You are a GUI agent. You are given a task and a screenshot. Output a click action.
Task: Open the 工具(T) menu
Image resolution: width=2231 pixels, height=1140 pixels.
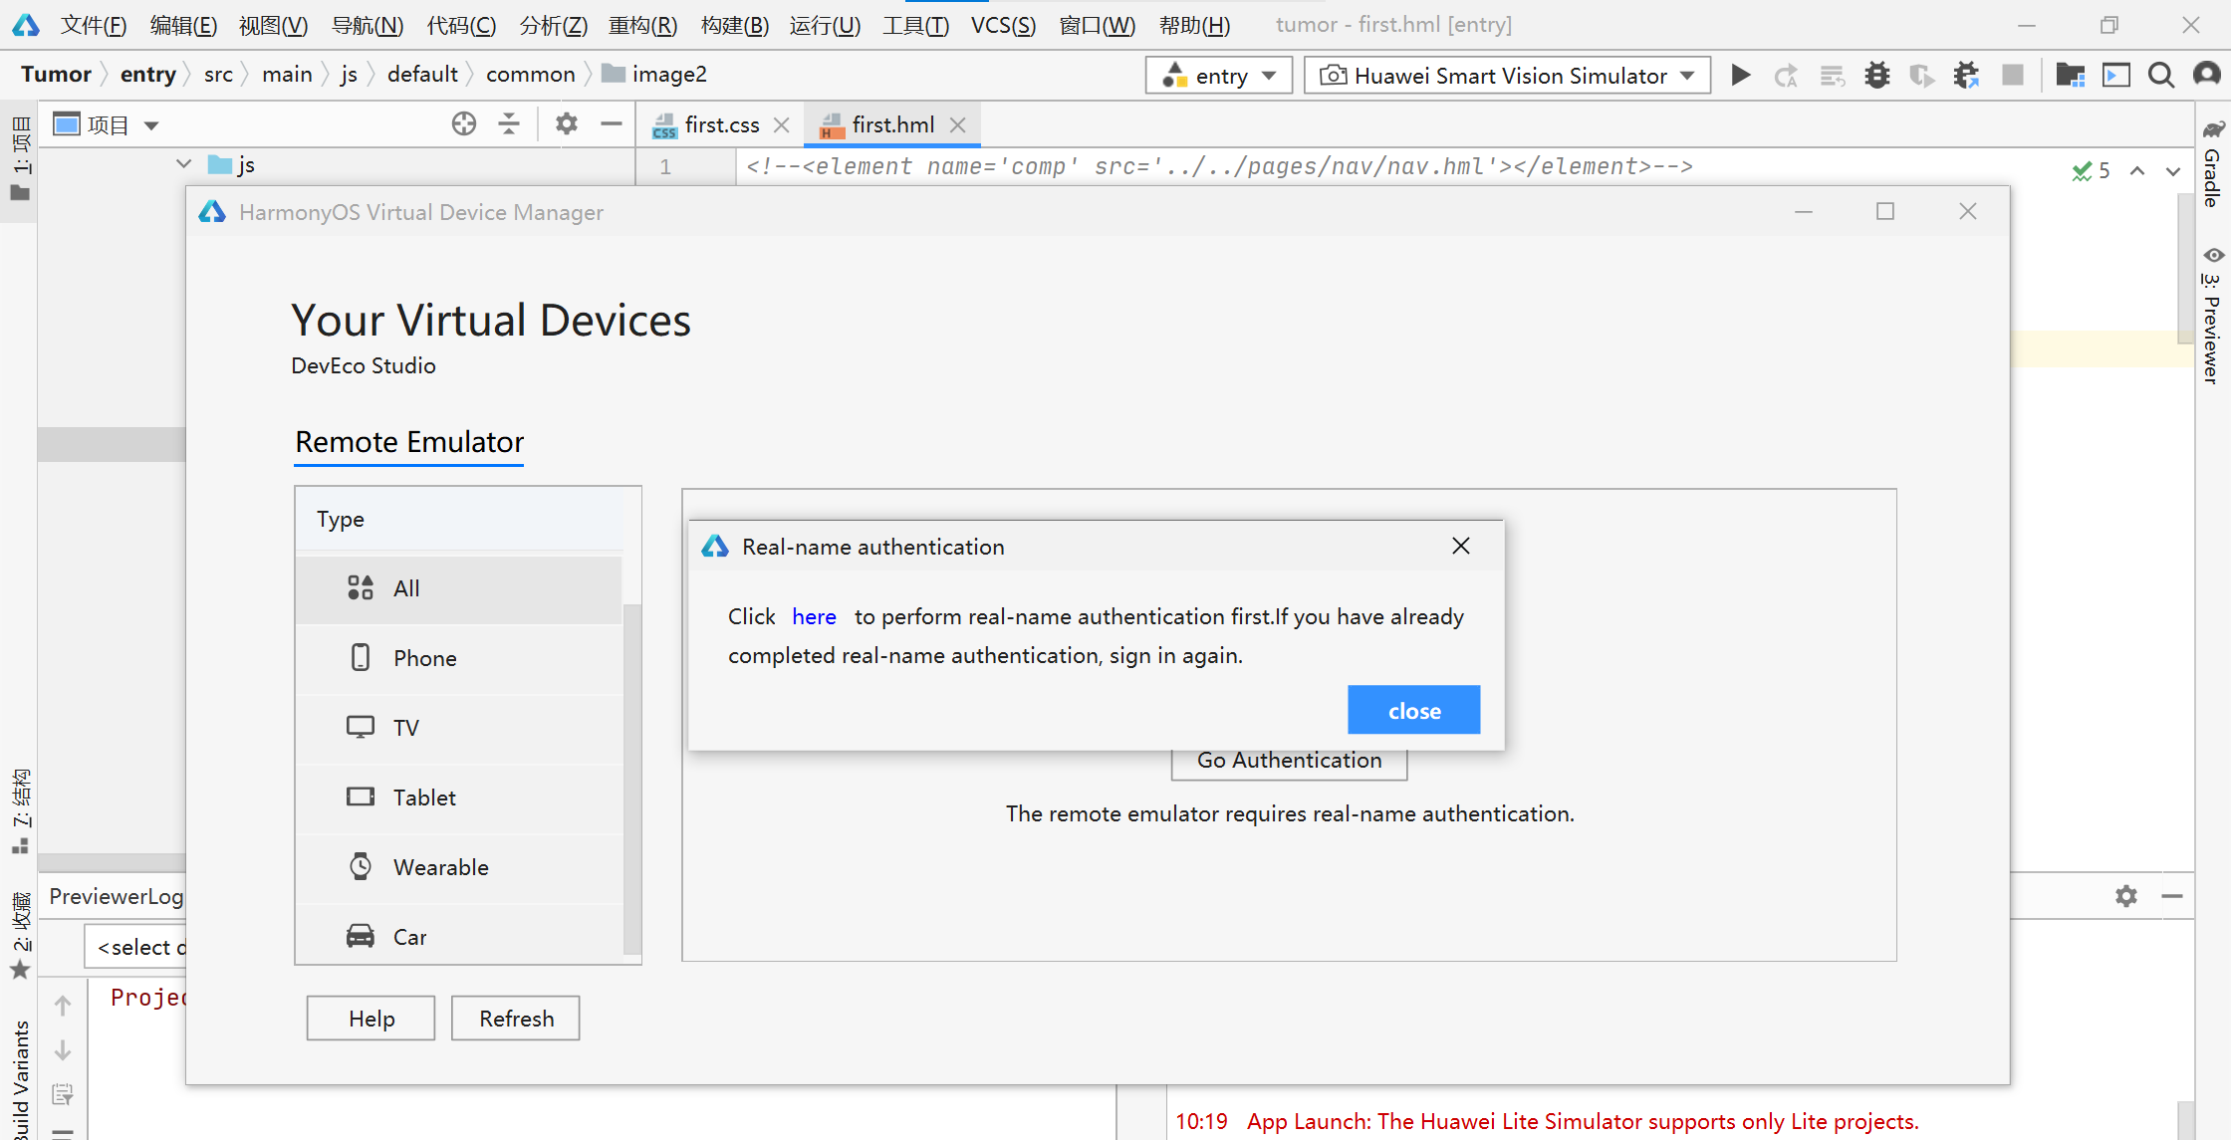pyautogui.click(x=915, y=25)
